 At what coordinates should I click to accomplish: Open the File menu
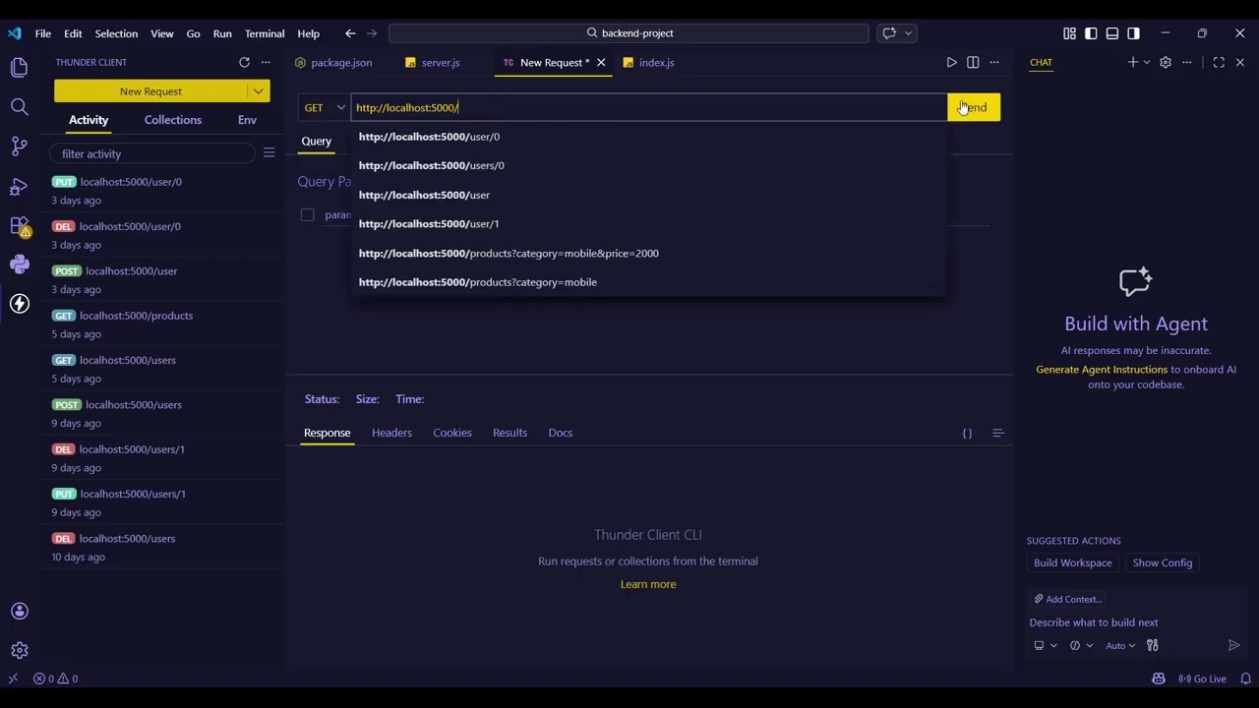43,33
